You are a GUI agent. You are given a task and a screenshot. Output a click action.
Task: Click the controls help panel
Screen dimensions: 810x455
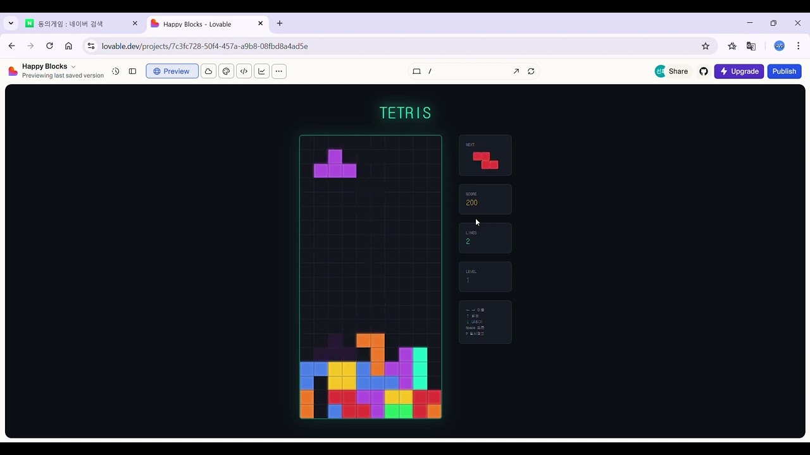[x=485, y=322]
